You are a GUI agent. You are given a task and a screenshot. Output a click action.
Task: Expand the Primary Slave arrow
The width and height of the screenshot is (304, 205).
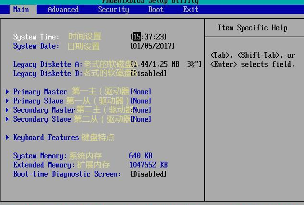pos(8,101)
